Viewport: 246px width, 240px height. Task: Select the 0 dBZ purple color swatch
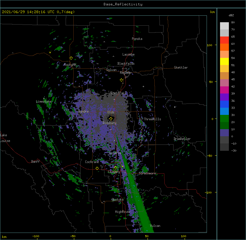tap(224, 133)
